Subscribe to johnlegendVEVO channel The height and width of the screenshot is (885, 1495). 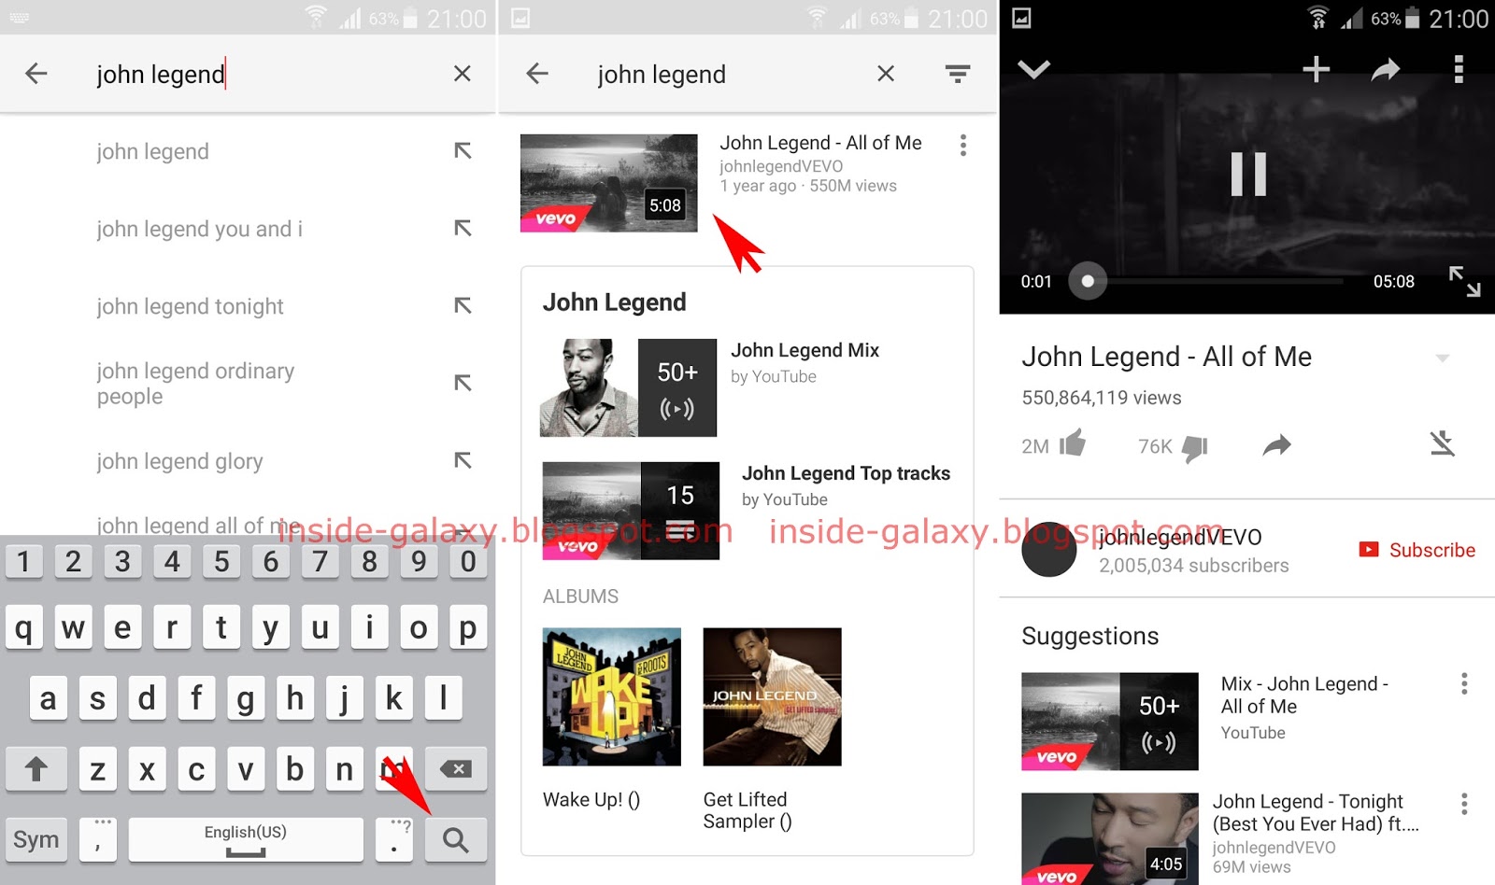tap(1417, 550)
